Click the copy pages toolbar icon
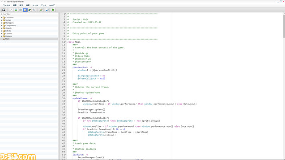This screenshot has height=160, width=285. [20, 10]
